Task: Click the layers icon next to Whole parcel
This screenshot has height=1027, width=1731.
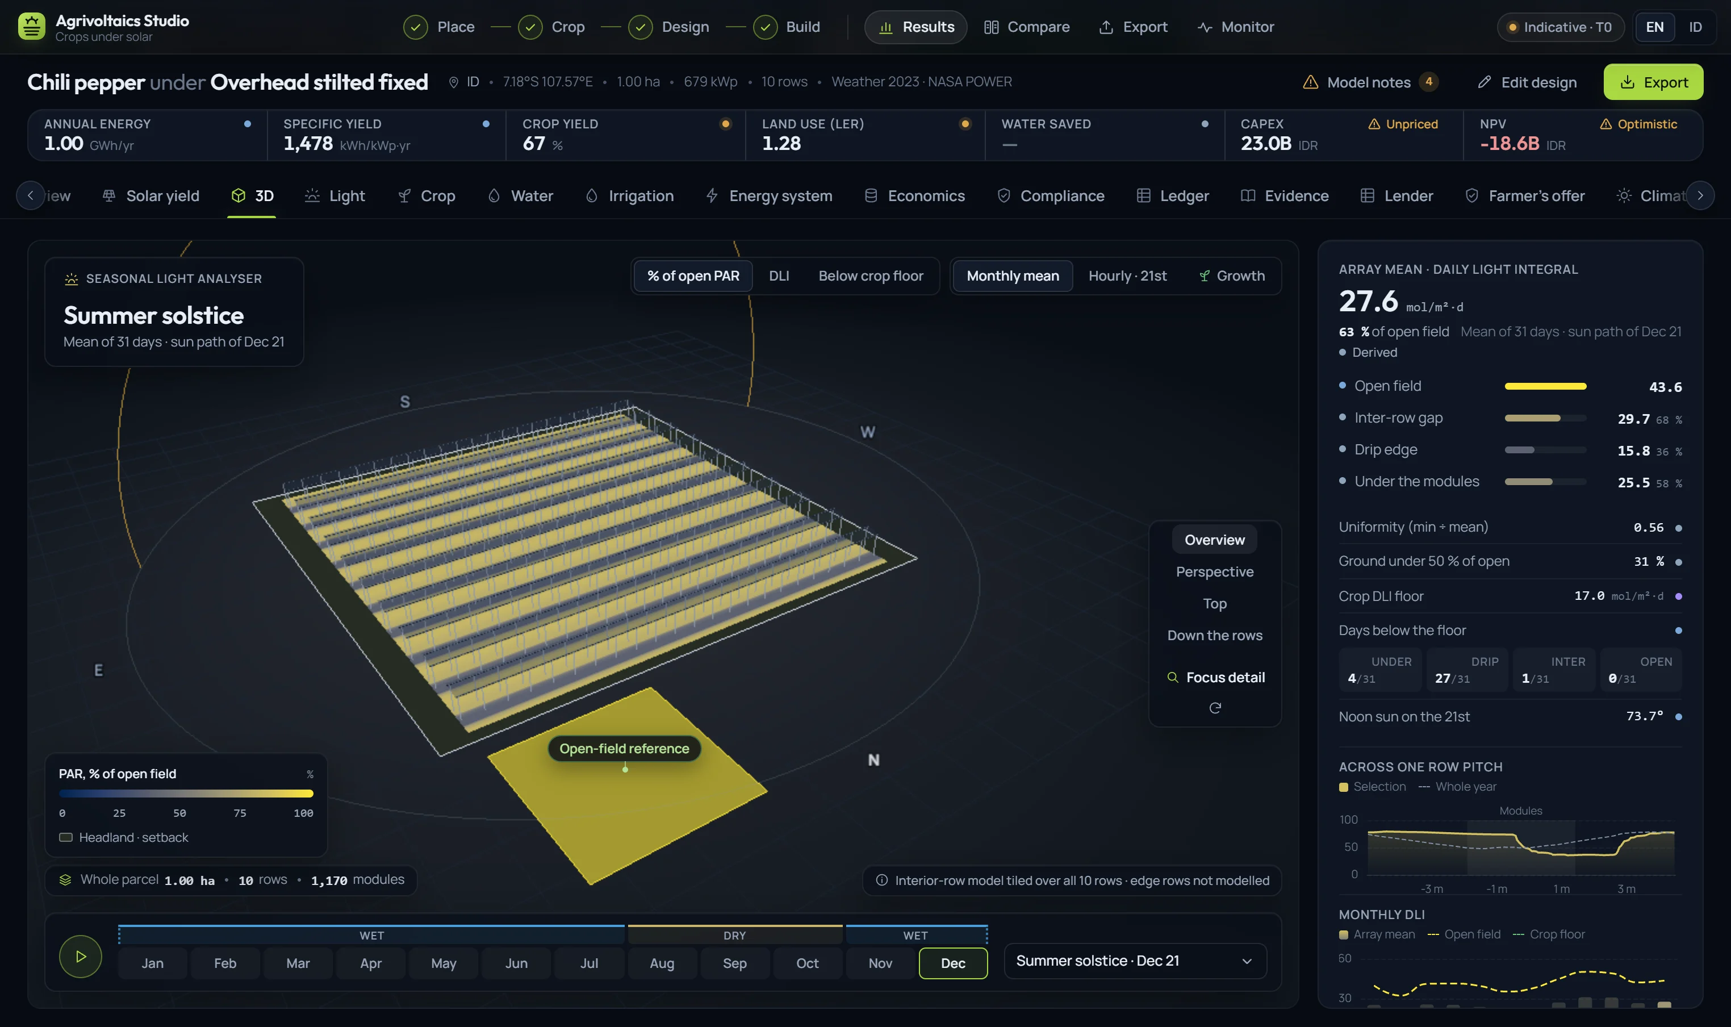Action: tap(65, 879)
